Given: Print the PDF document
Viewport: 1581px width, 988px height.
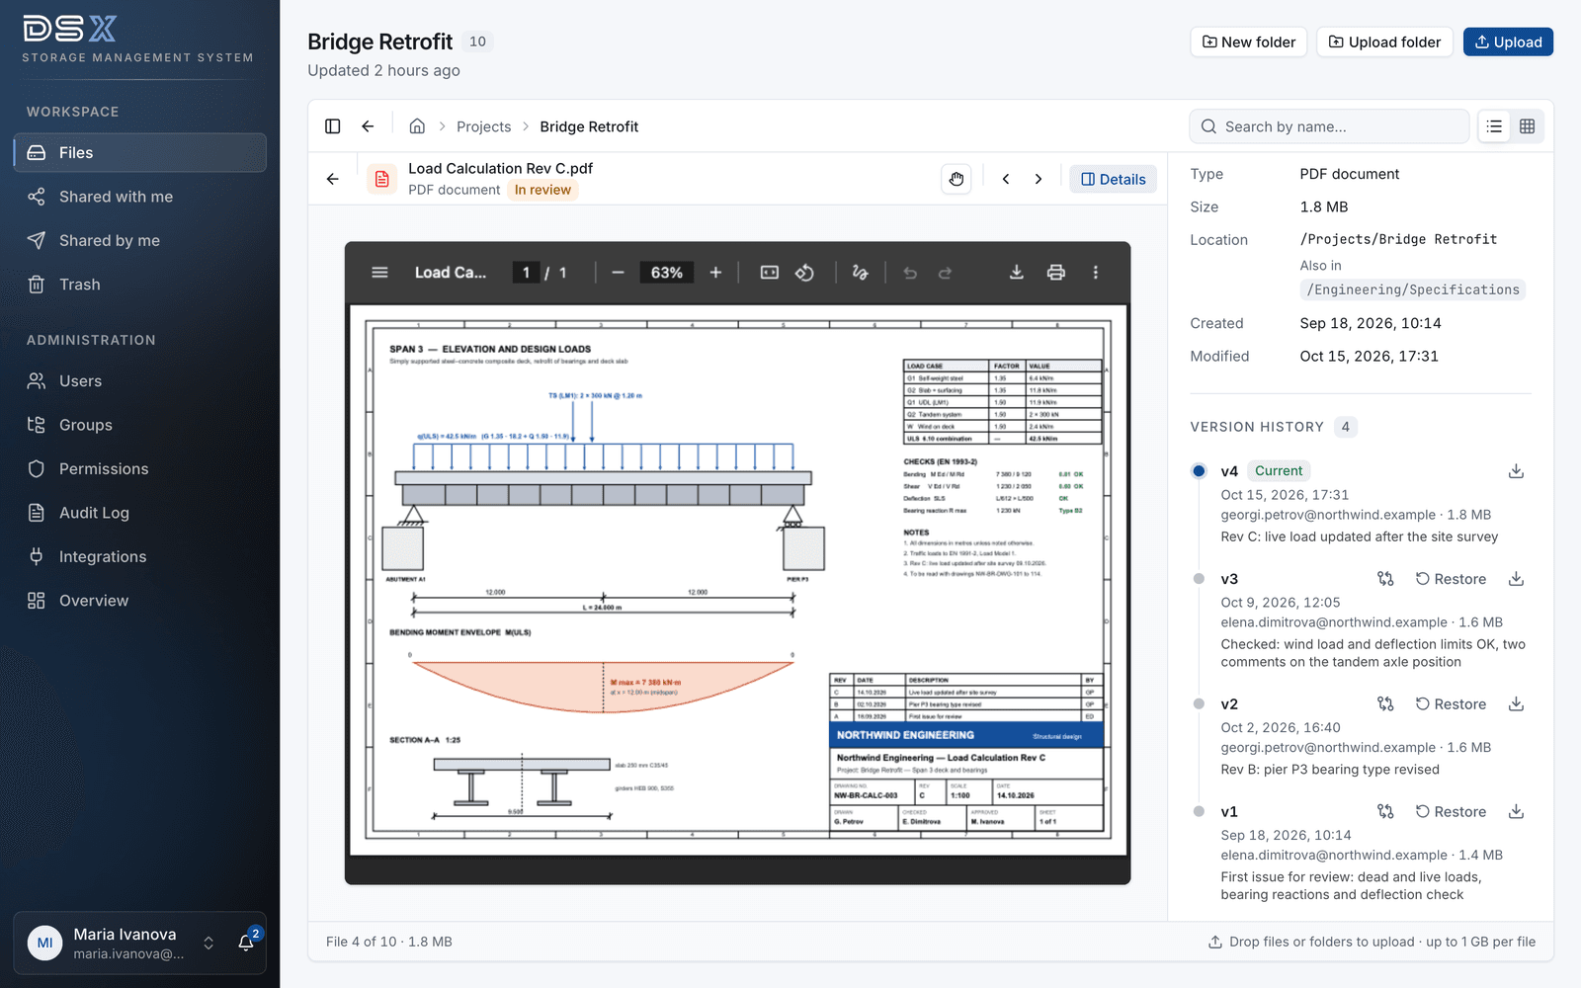Looking at the screenshot, I should click(x=1056, y=273).
